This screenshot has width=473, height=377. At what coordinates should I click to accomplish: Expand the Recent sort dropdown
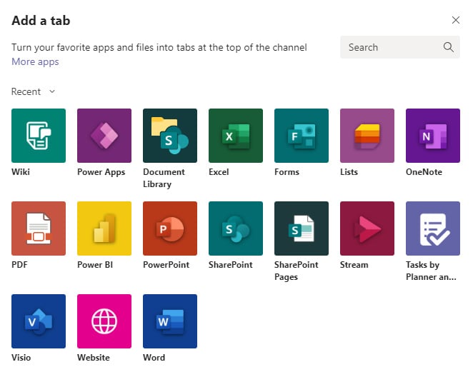33,91
